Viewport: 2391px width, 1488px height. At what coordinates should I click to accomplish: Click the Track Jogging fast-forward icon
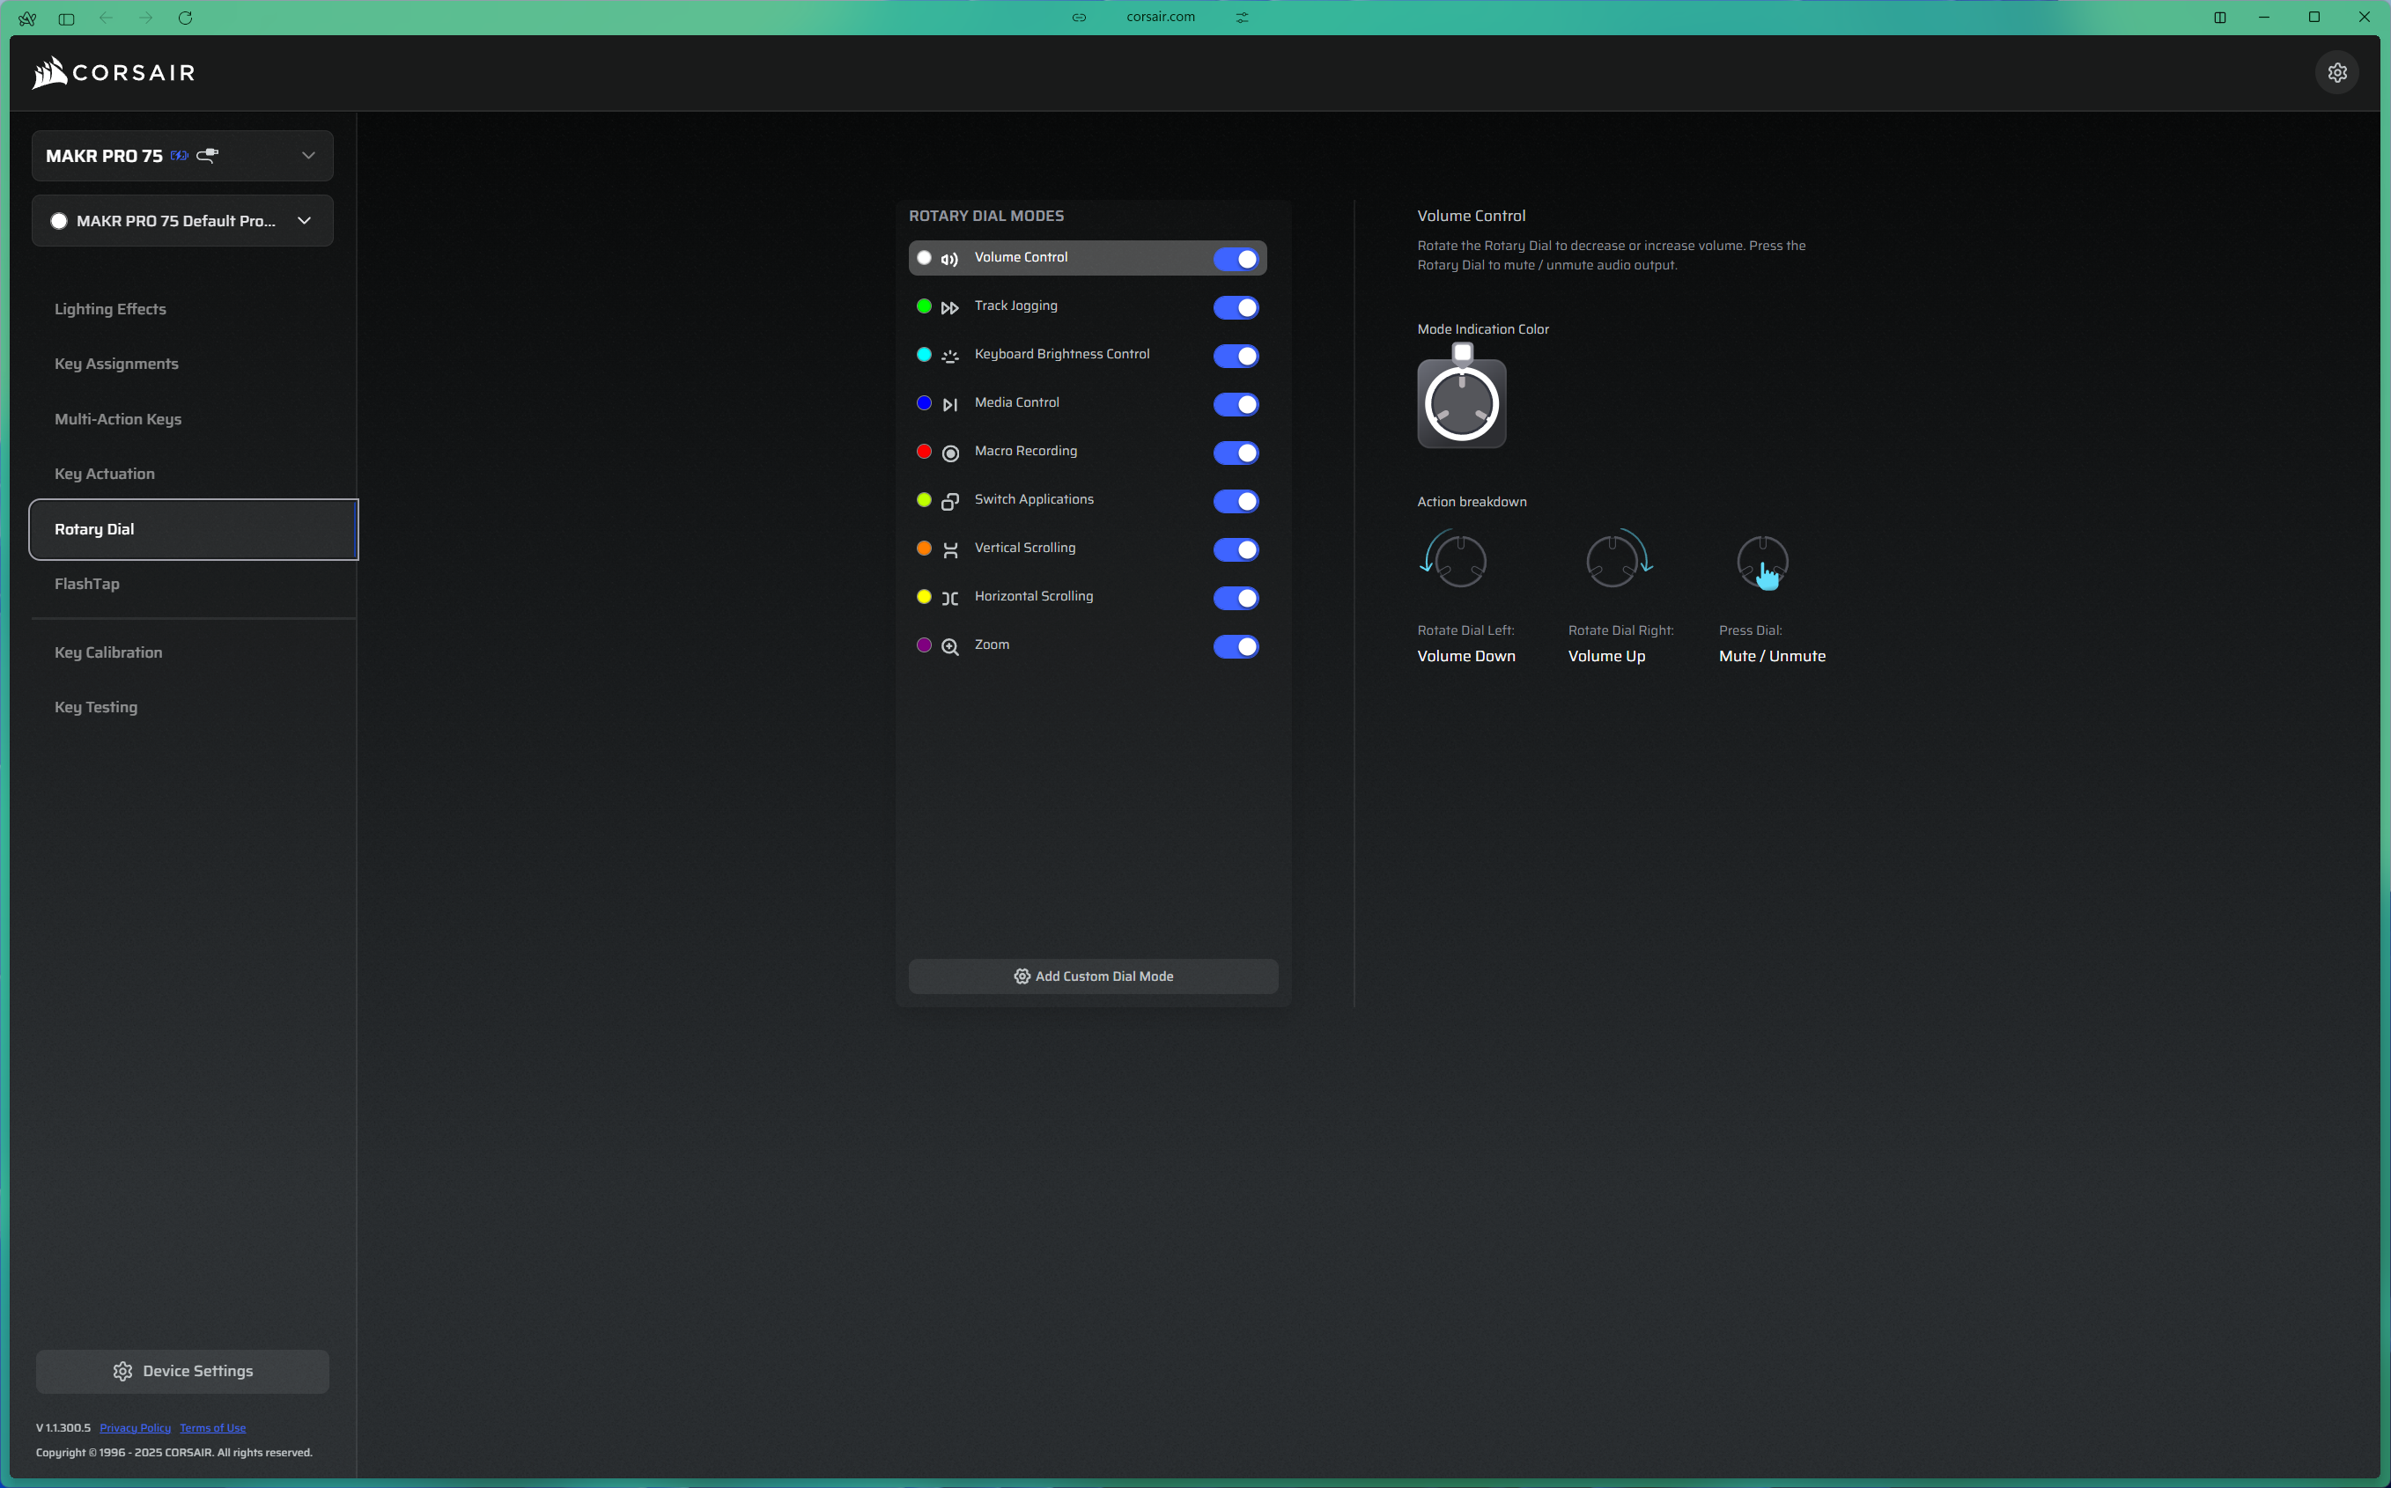(x=949, y=307)
